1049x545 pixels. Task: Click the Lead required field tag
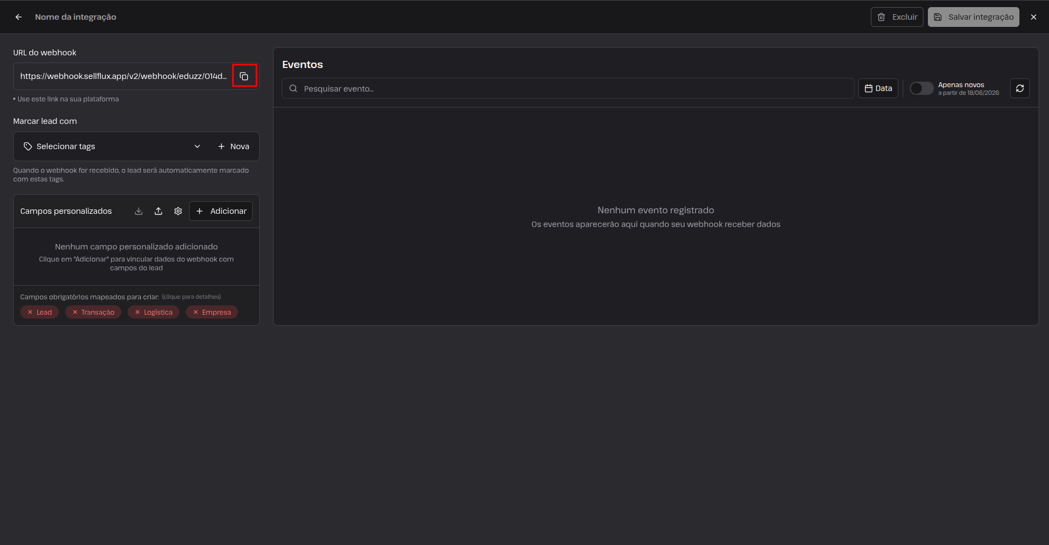click(39, 312)
